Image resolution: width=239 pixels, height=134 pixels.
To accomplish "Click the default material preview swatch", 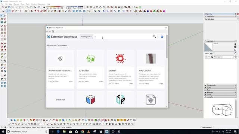I will pyautogui.click(x=208, y=47).
